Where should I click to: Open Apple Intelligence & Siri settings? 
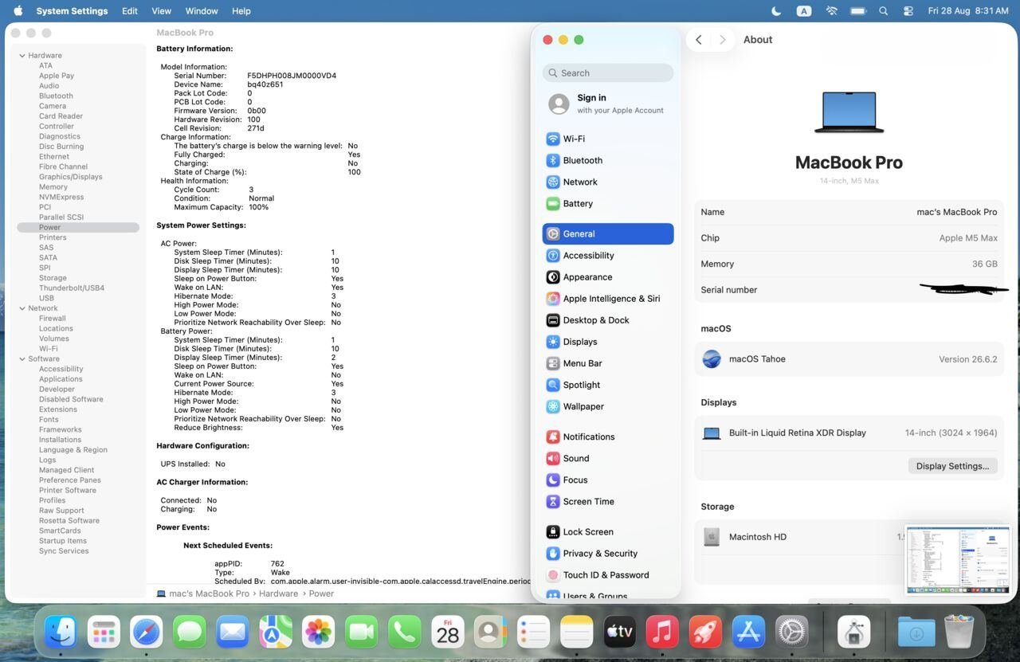point(608,298)
